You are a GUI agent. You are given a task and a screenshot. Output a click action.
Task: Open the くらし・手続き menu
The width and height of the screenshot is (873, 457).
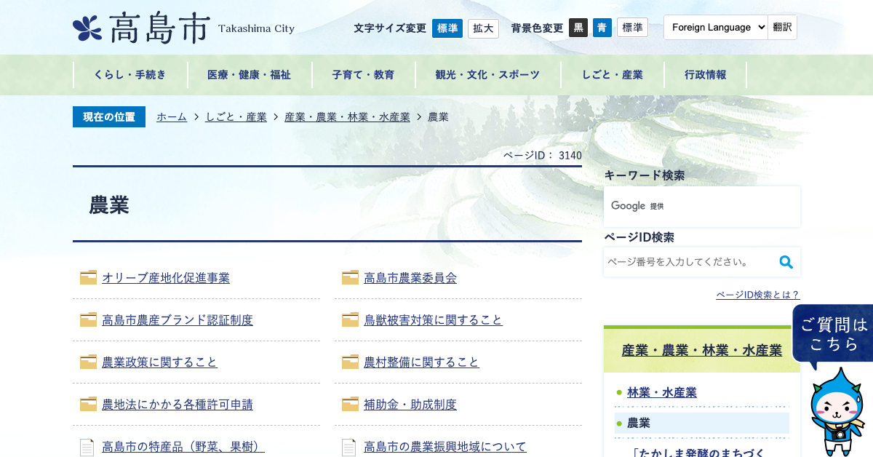(130, 75)
